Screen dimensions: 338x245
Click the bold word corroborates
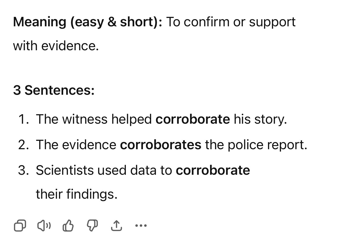pyautogui.click(x=161, y=145)
